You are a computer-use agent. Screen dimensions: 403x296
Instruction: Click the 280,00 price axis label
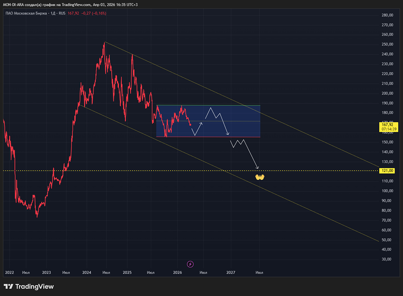[x=387, y=15]
